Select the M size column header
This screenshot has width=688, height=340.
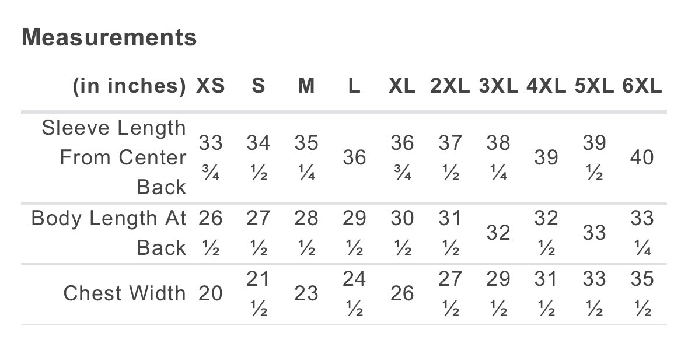[x=306, y=86]
